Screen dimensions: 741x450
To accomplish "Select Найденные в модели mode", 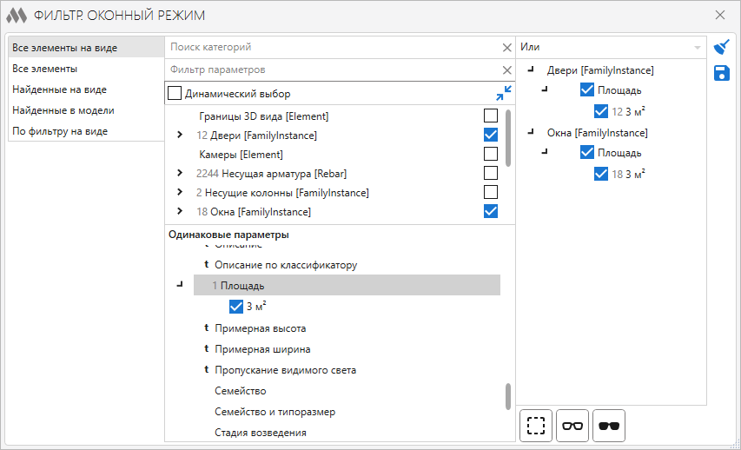I will point(87,110).
